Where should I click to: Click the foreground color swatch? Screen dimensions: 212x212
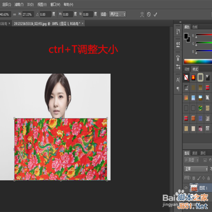[x=186, y=36]
